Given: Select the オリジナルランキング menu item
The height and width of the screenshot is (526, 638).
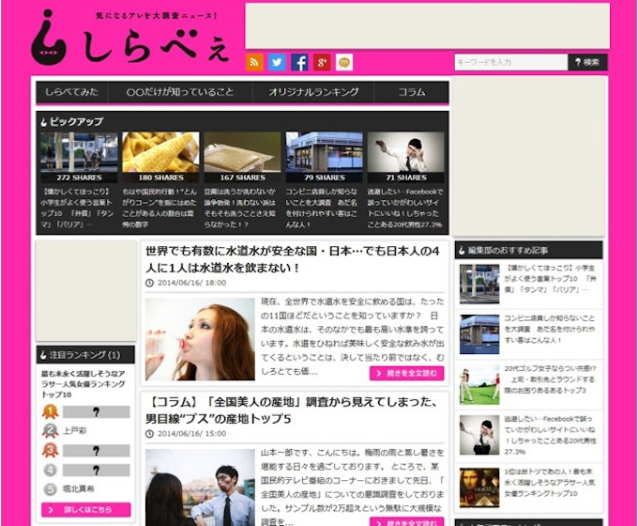Looking at the screenshot, I should 313,92.
